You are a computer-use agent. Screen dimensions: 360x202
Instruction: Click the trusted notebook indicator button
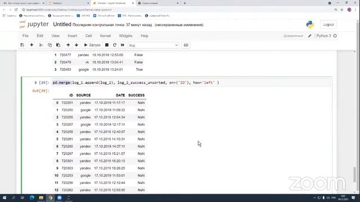coord(293,36)
